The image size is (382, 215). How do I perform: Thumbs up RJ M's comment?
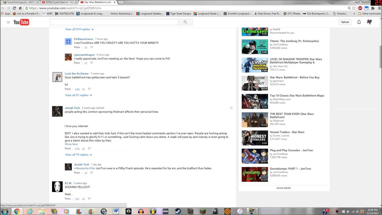[84, 199]
